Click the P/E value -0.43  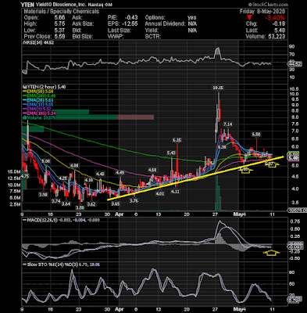pyautogui.click(x=131, y=18)
